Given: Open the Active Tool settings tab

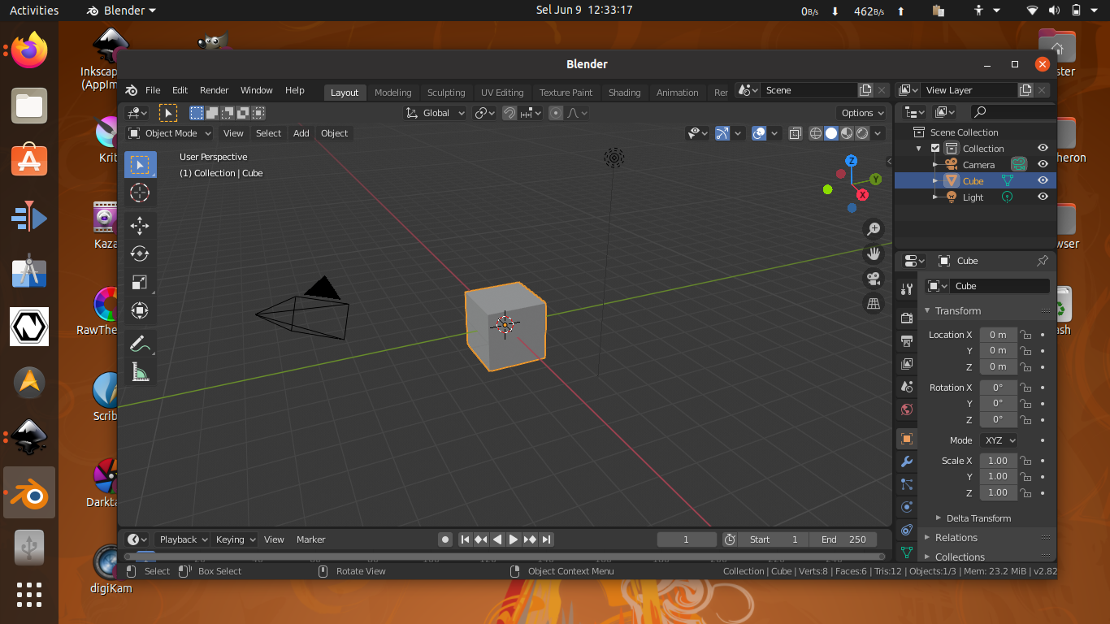Looking at the screenshot, I should pyautogui.click(x=907, y=288).
